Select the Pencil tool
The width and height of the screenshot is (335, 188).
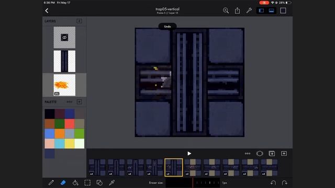click(51, 183)
